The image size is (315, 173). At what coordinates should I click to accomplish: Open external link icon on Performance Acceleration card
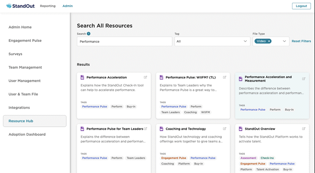[145, 77]
